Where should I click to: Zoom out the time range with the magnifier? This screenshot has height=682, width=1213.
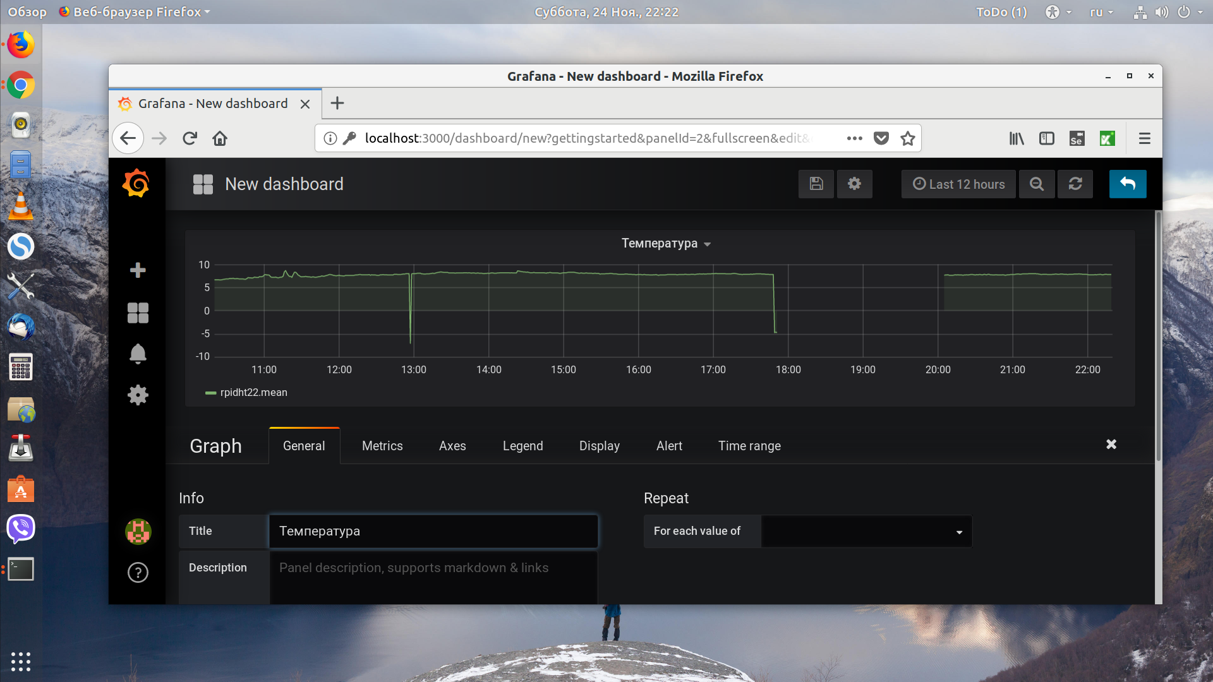pyautogui.click(x=1037, y=184)
